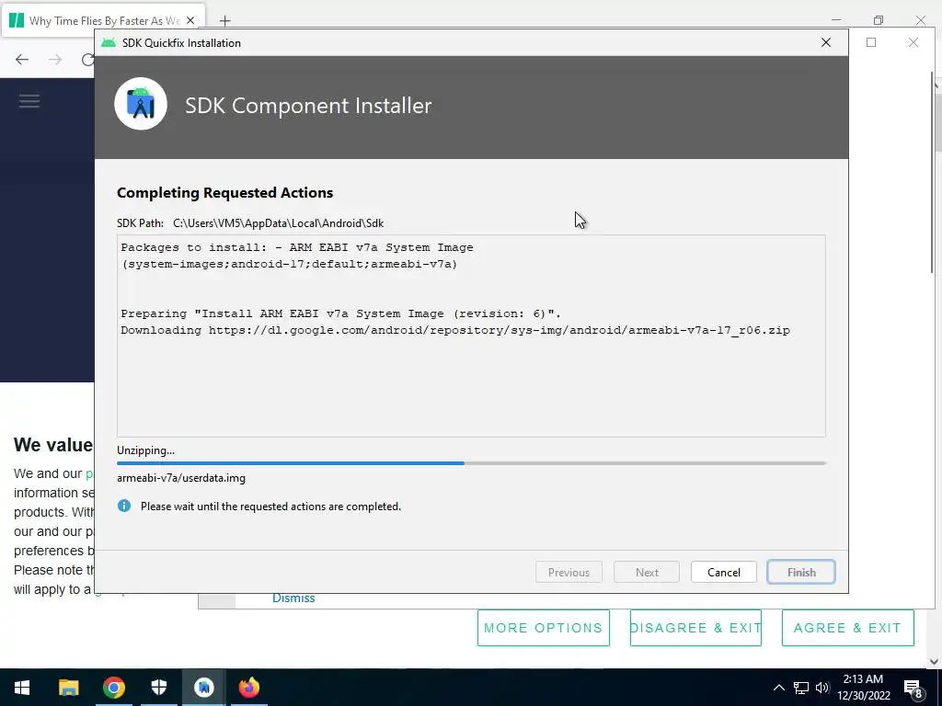Click the disabled Previous button
Viewport: 942px width, 706px height.
click(569, 572)
